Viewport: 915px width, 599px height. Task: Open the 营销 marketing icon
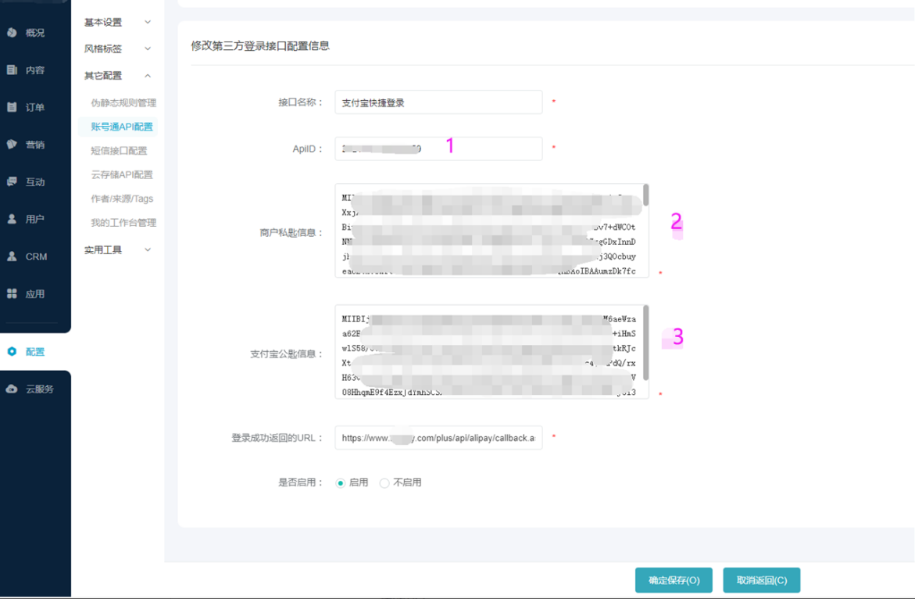[x=12, y=145]
